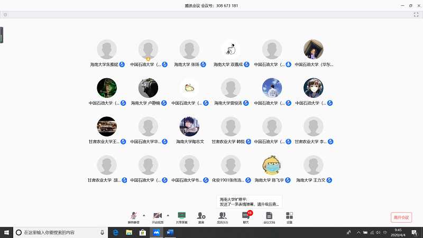Click the chat message popup from 海南大学旷琳平
Image resolution: width=423 pixels, height=238 pixels.
click(x=249, y=202)
